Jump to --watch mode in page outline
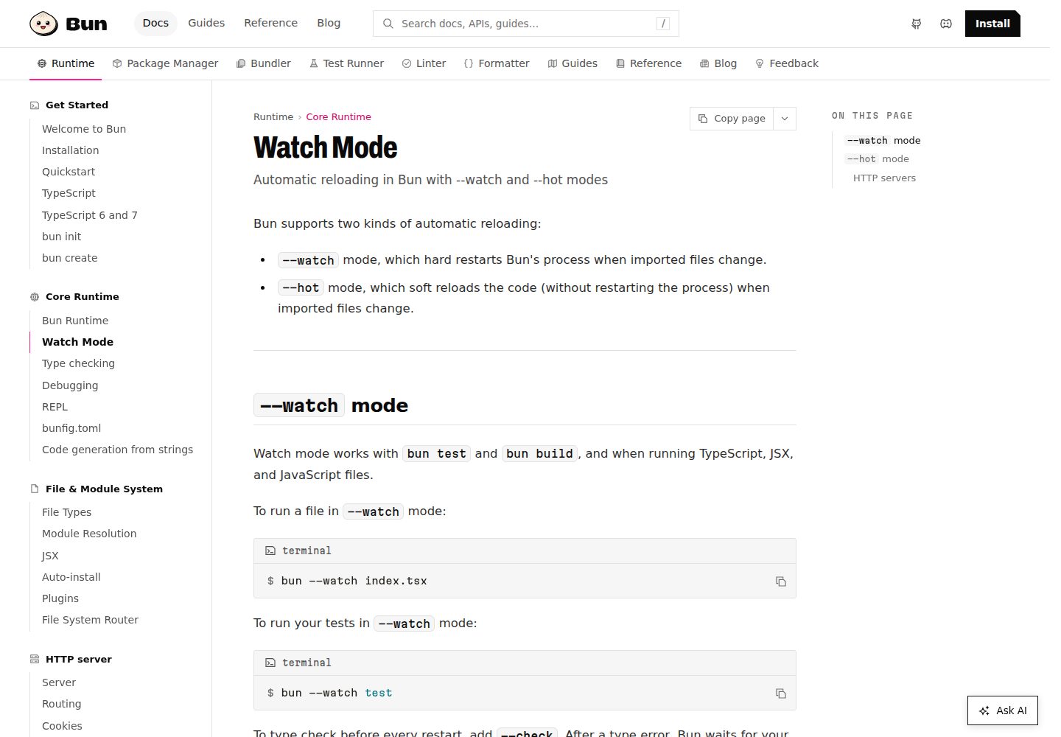Image resolution: width=1061 pixels, height=737 pixels. (x=883, y=141)
